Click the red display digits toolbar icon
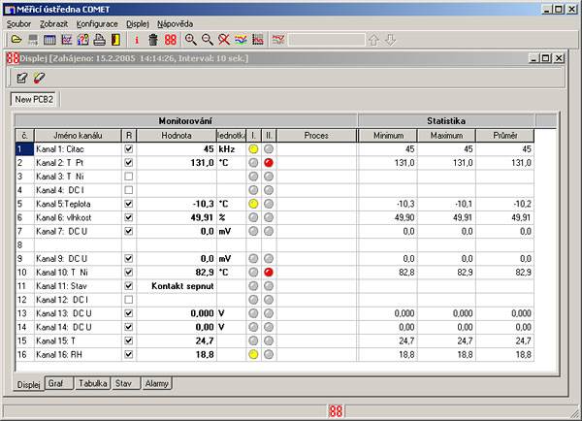The image size is (582, 421). 170,40
